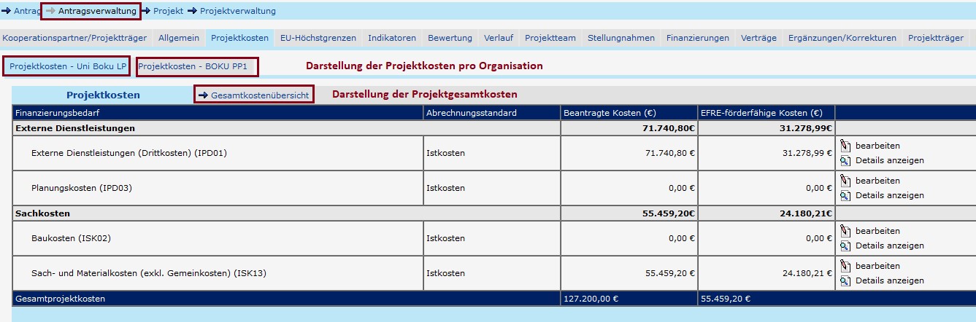The width and height of the screenshot is (976, 322).
Task: Open the Ergänzungen/Korrekturen tab
Action: coord(842,38)
